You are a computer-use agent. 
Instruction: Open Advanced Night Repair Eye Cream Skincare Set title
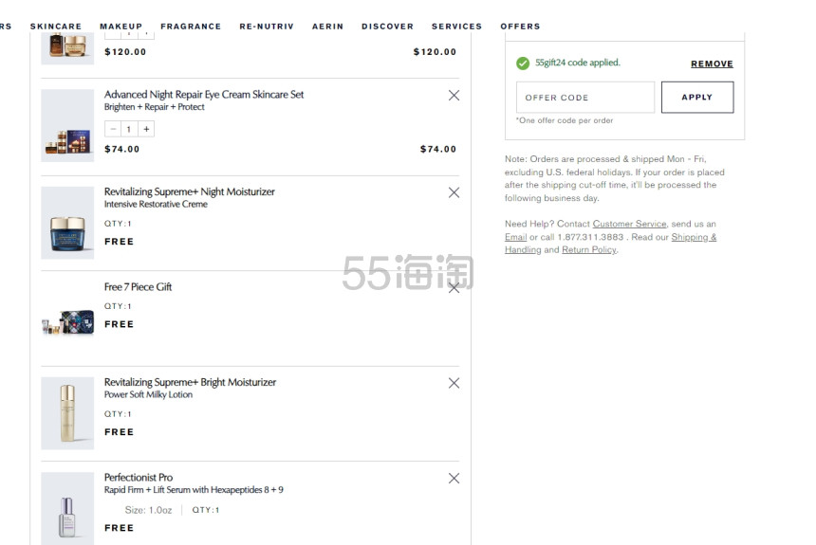[x=203, y=95]
